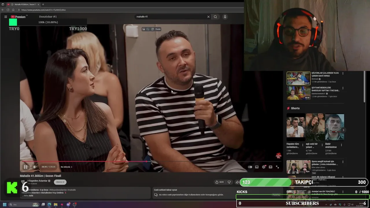Go to YouTube Premium home logo
This screenshot has width=370, height=208.
pos(18,17)
